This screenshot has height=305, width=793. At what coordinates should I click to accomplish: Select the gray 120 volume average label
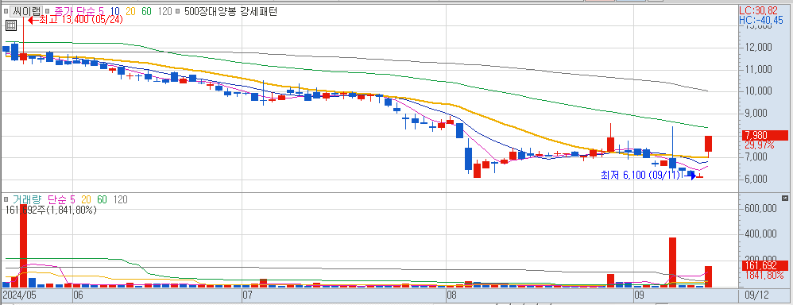tap(120, 200)
